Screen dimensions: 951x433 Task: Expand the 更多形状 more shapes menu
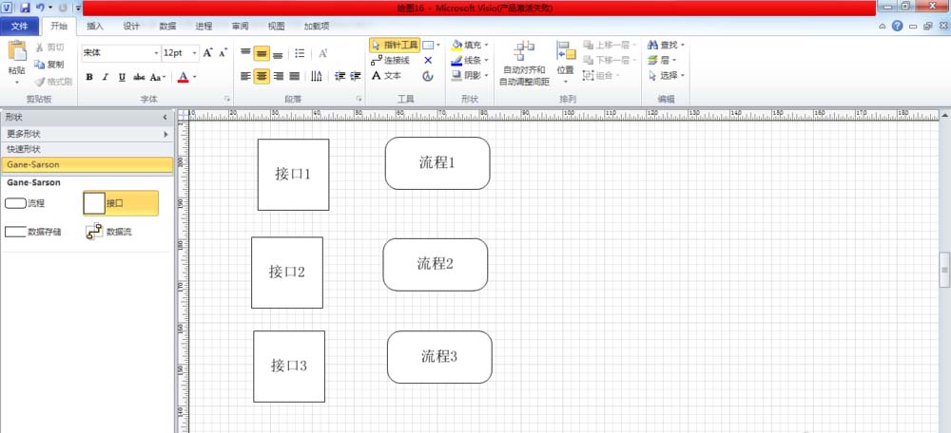[x=87, y=134]
